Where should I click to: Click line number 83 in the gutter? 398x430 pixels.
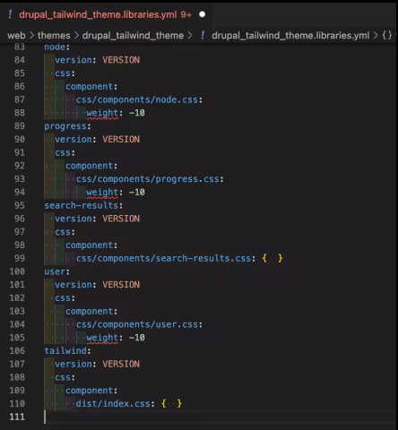pos(20,47)
